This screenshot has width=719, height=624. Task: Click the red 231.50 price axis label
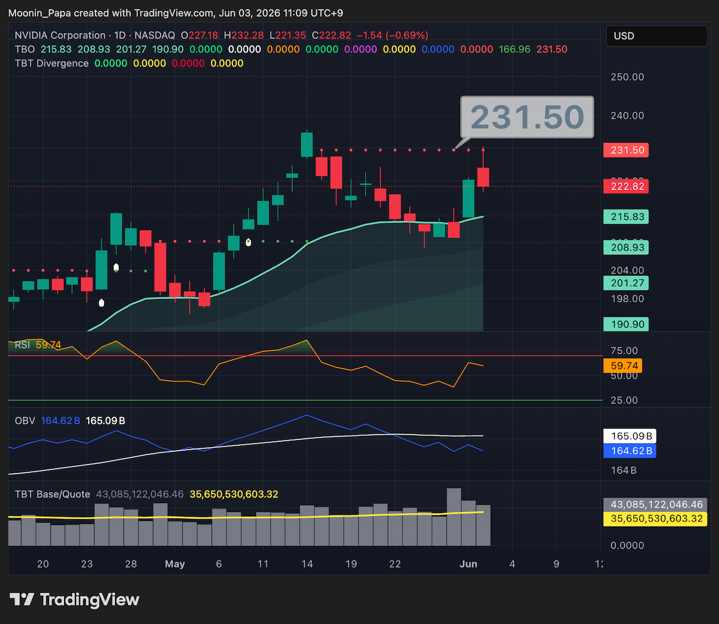[x=626, y=150]
